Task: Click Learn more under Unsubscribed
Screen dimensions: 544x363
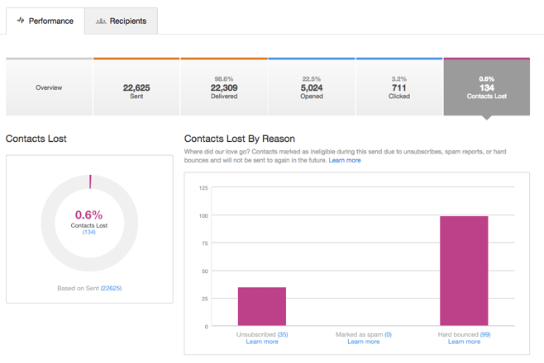Action: pos(262,342)
